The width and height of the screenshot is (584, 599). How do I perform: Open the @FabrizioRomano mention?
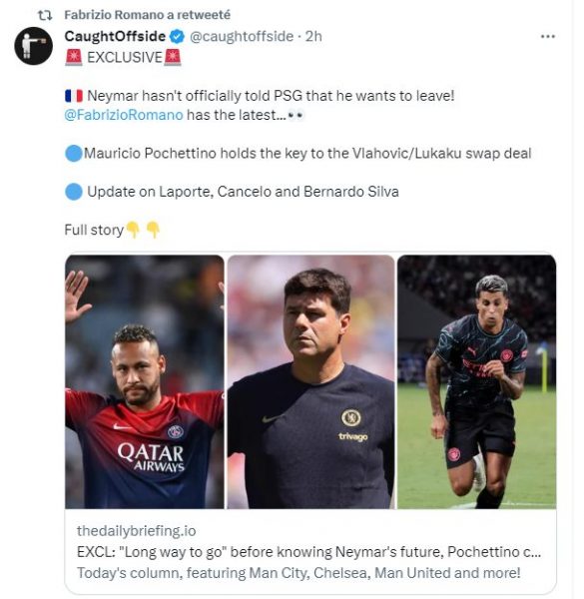coord(124,115)
